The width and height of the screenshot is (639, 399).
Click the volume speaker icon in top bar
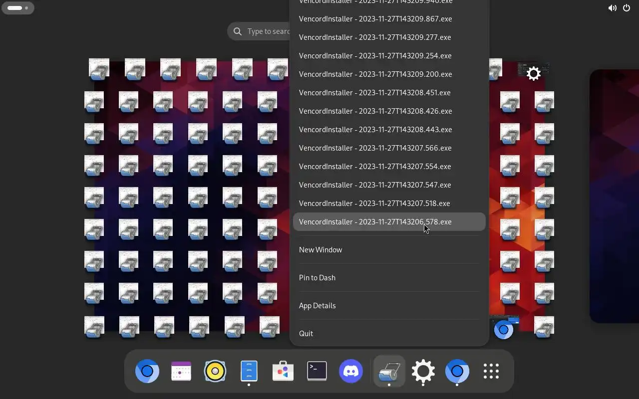(612, 8)
